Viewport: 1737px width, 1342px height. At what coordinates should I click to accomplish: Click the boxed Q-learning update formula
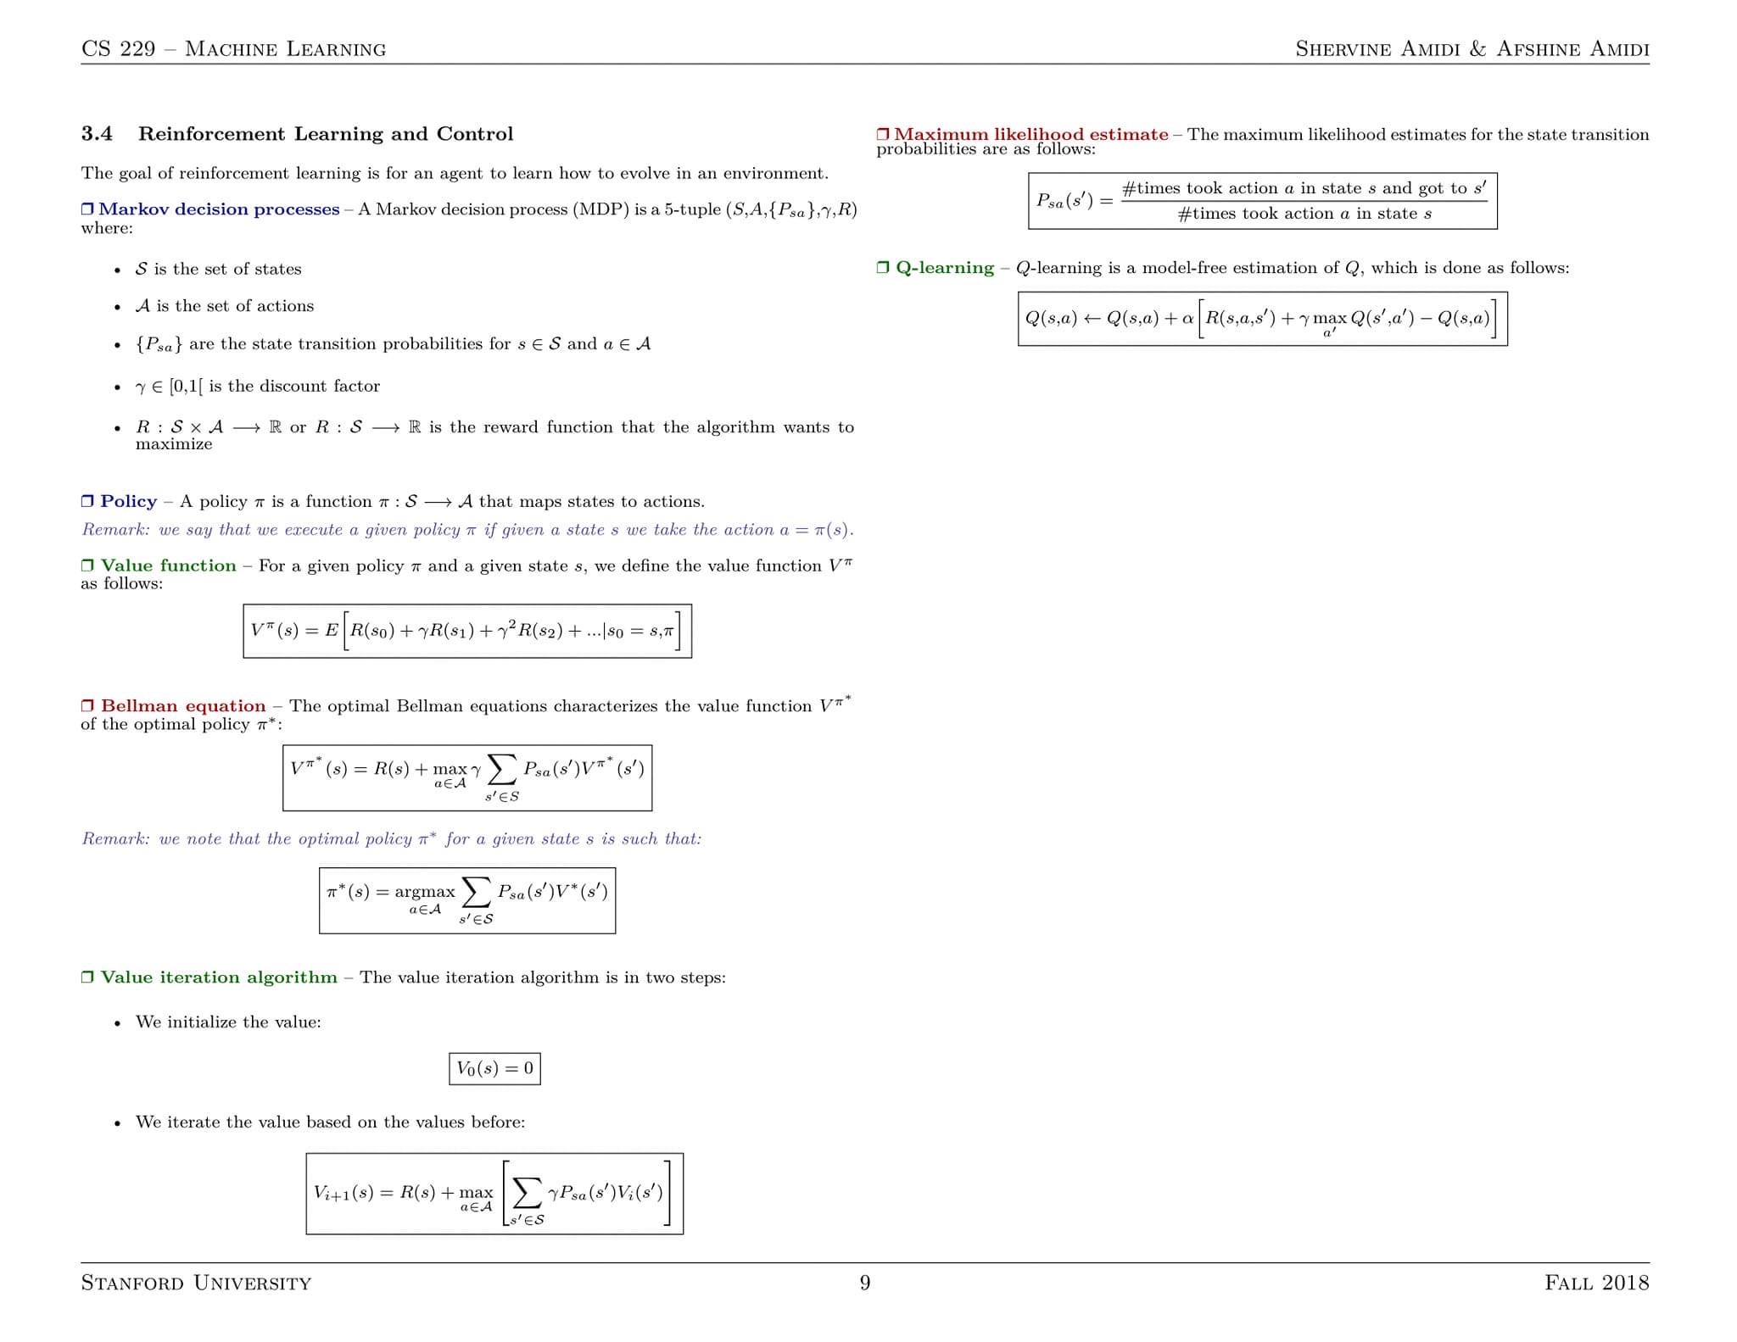coord(1262,319)
